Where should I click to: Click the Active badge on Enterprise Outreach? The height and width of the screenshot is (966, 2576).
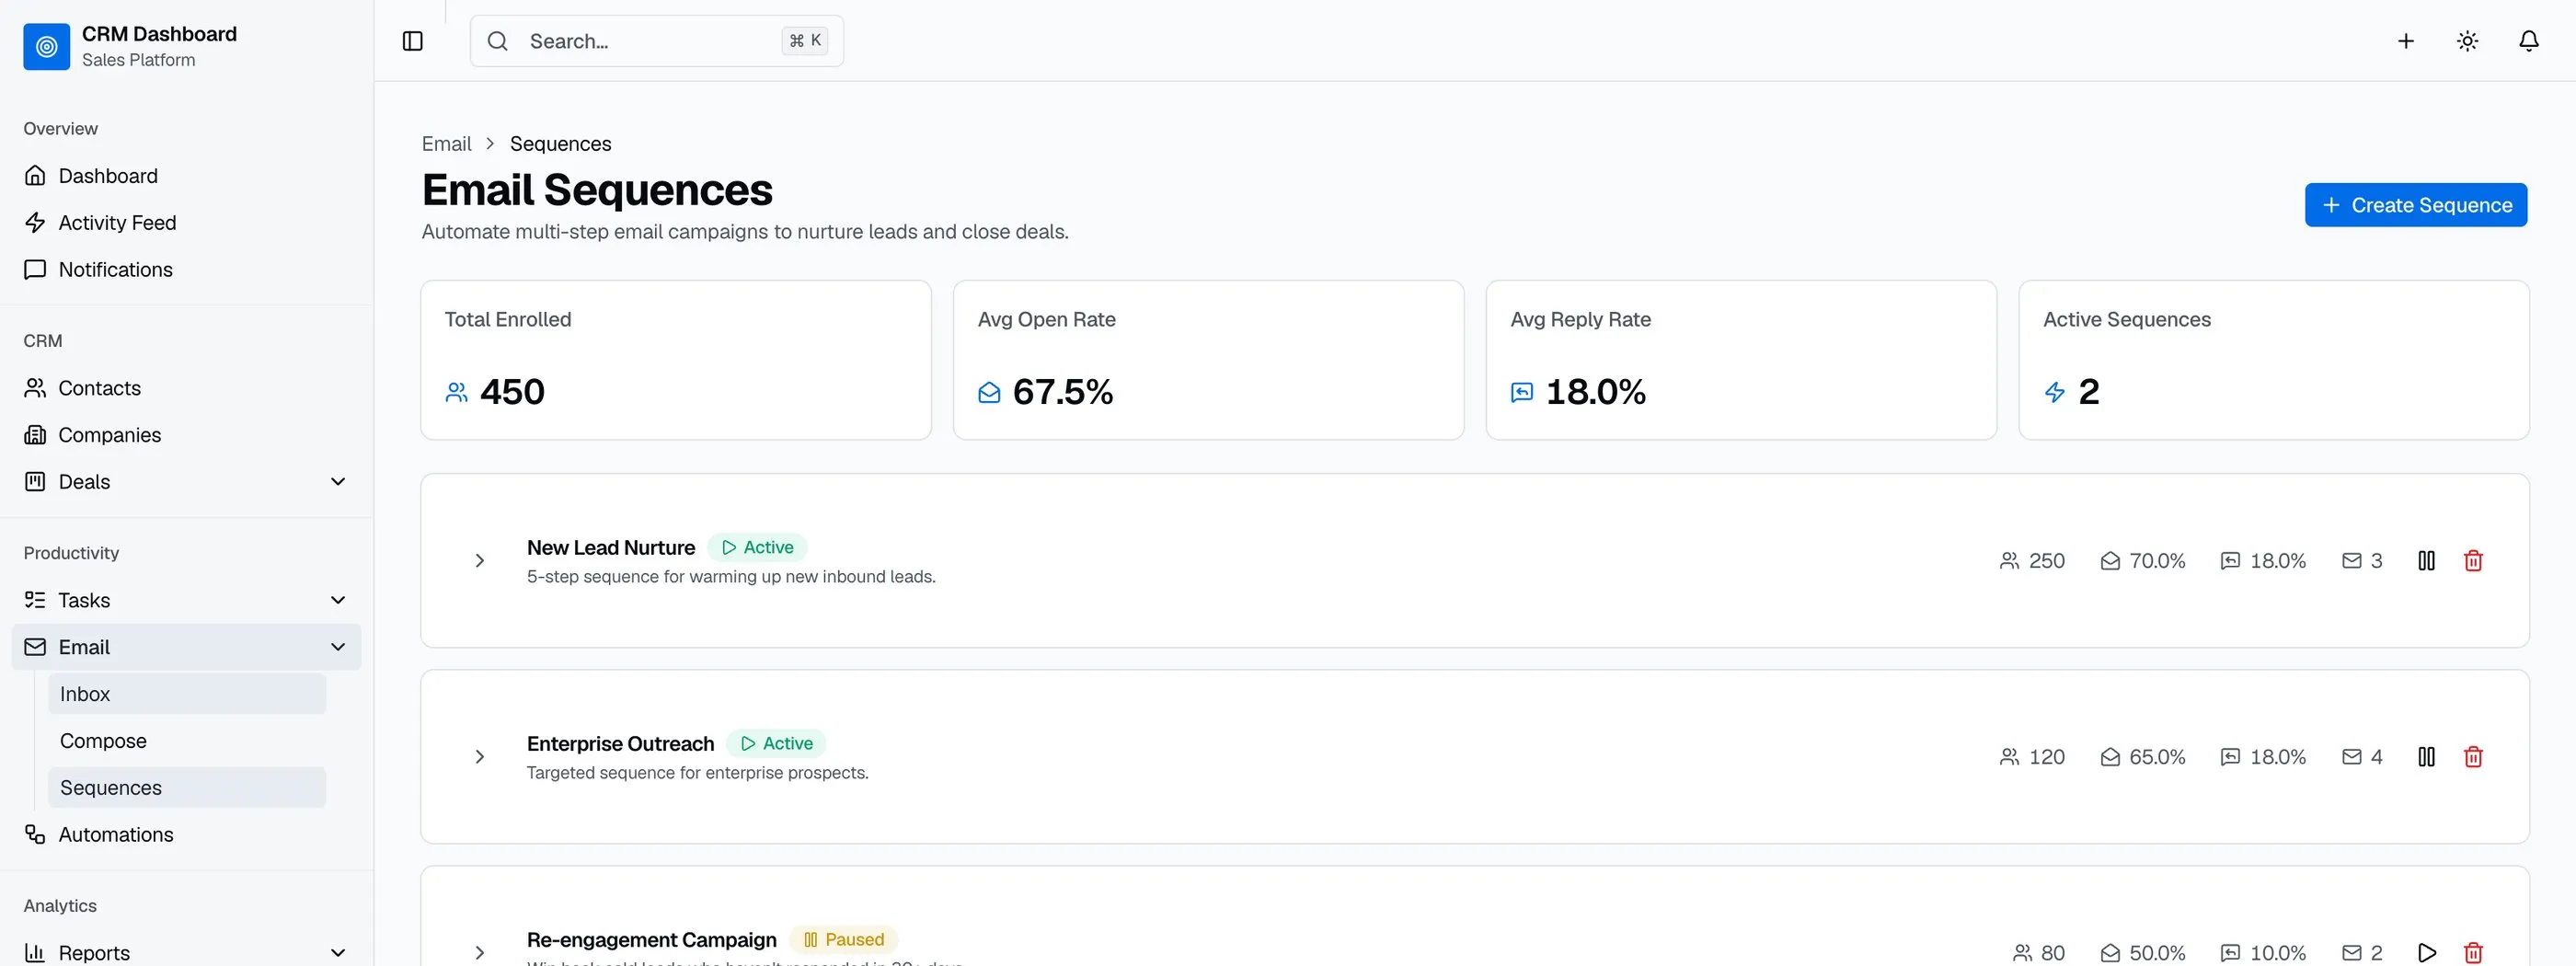click(x=776, y=743)
